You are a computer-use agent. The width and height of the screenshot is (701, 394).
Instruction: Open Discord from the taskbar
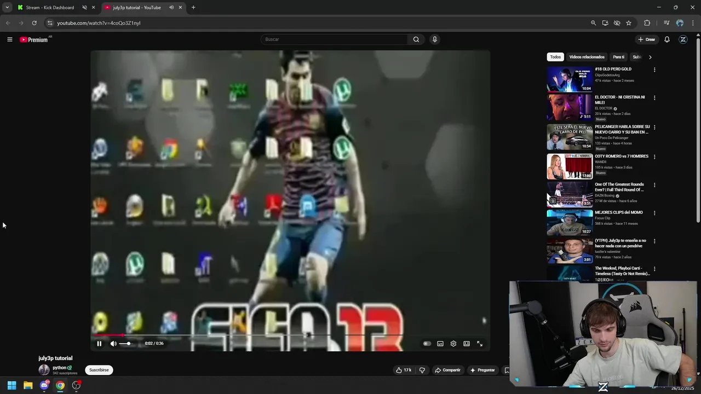pyautogui.click(x=44, y=385)
